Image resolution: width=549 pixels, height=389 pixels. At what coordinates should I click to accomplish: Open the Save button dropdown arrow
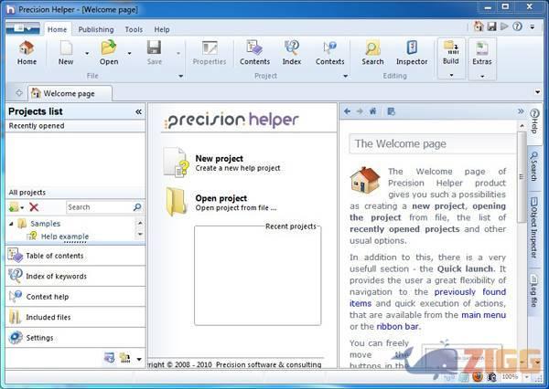[x=178, y=54]
